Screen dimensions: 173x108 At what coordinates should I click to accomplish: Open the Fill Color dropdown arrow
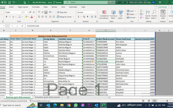coord(29,17)
